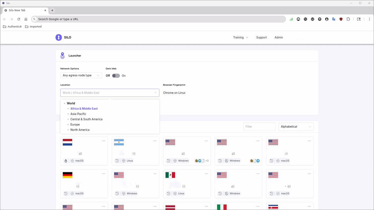Click the Argentina flag thumbnail

pyautogui.click(x=119, y=142)
